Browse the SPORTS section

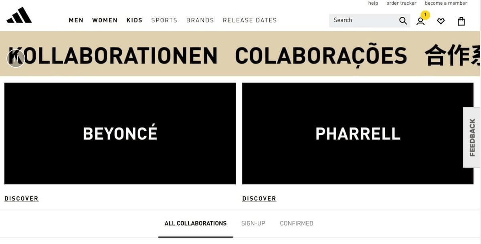(164, 20)
